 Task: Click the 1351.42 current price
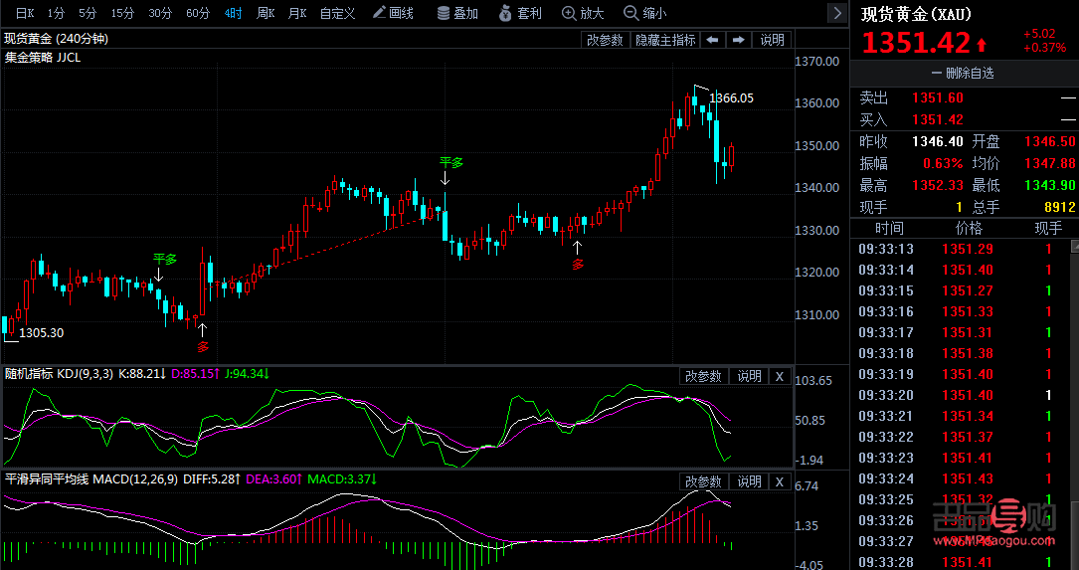point(916,44)
